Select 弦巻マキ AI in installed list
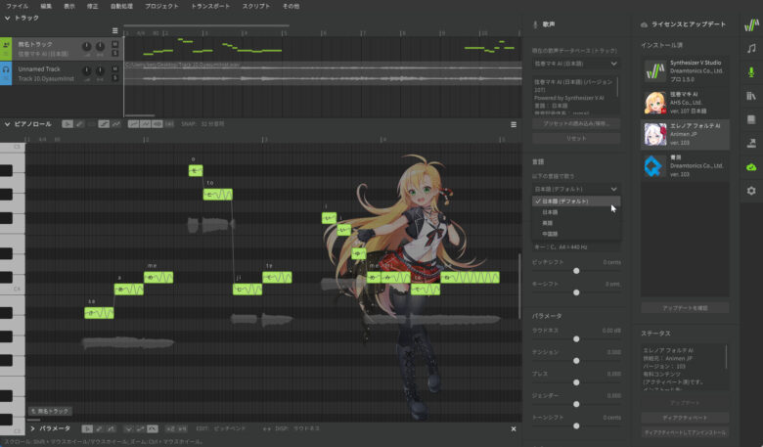763x447 pixels. [x=685, y=103]
